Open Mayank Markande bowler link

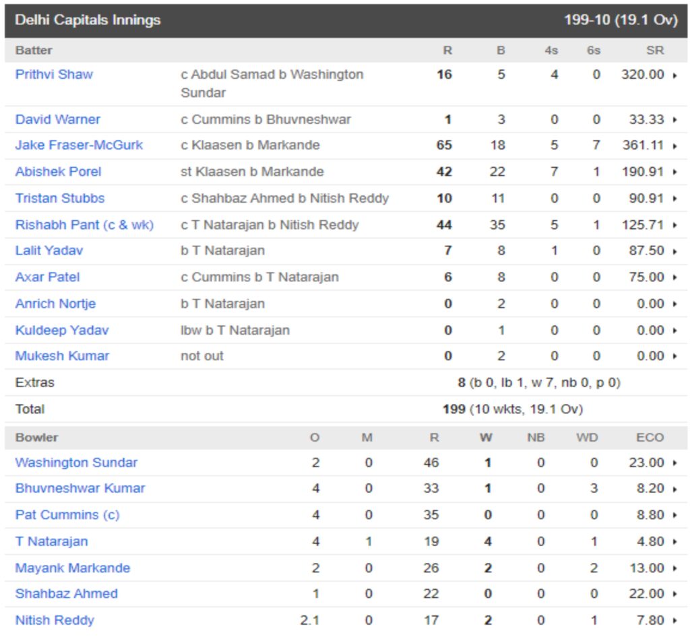coord(73,568)
